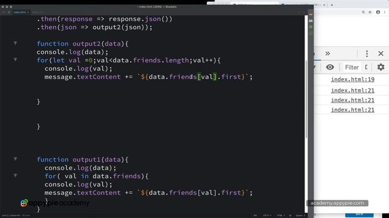Place cursor on 'function output2(data){' line
Screen dimensions: 389x218
(83, 44)
